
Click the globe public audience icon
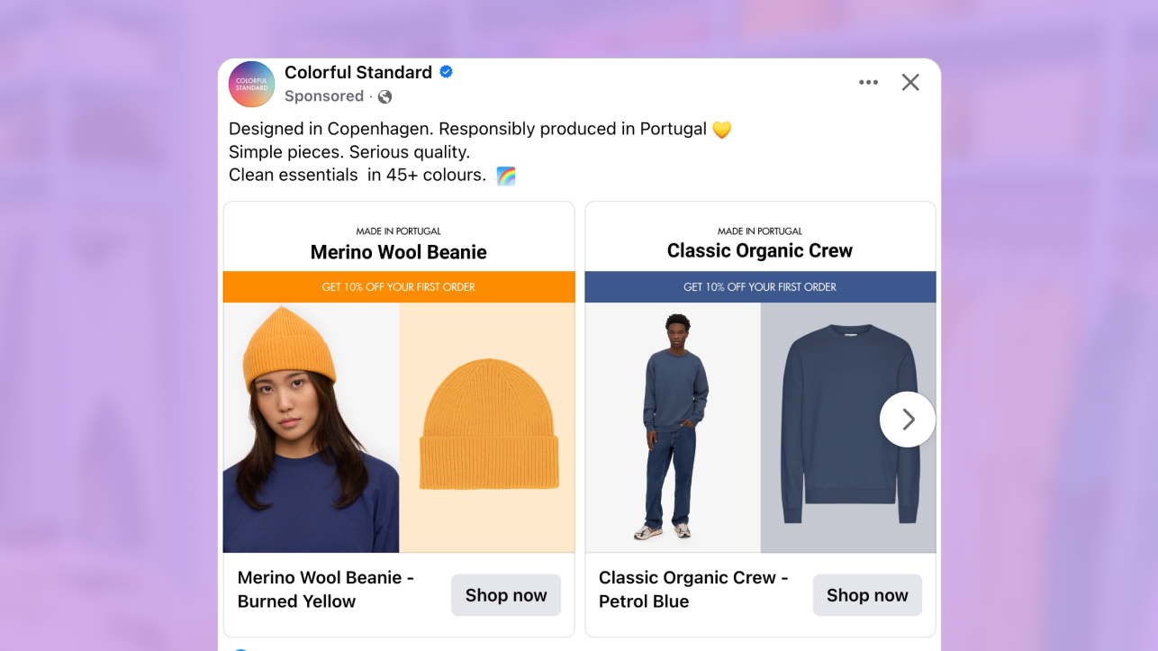pos(384,96)
